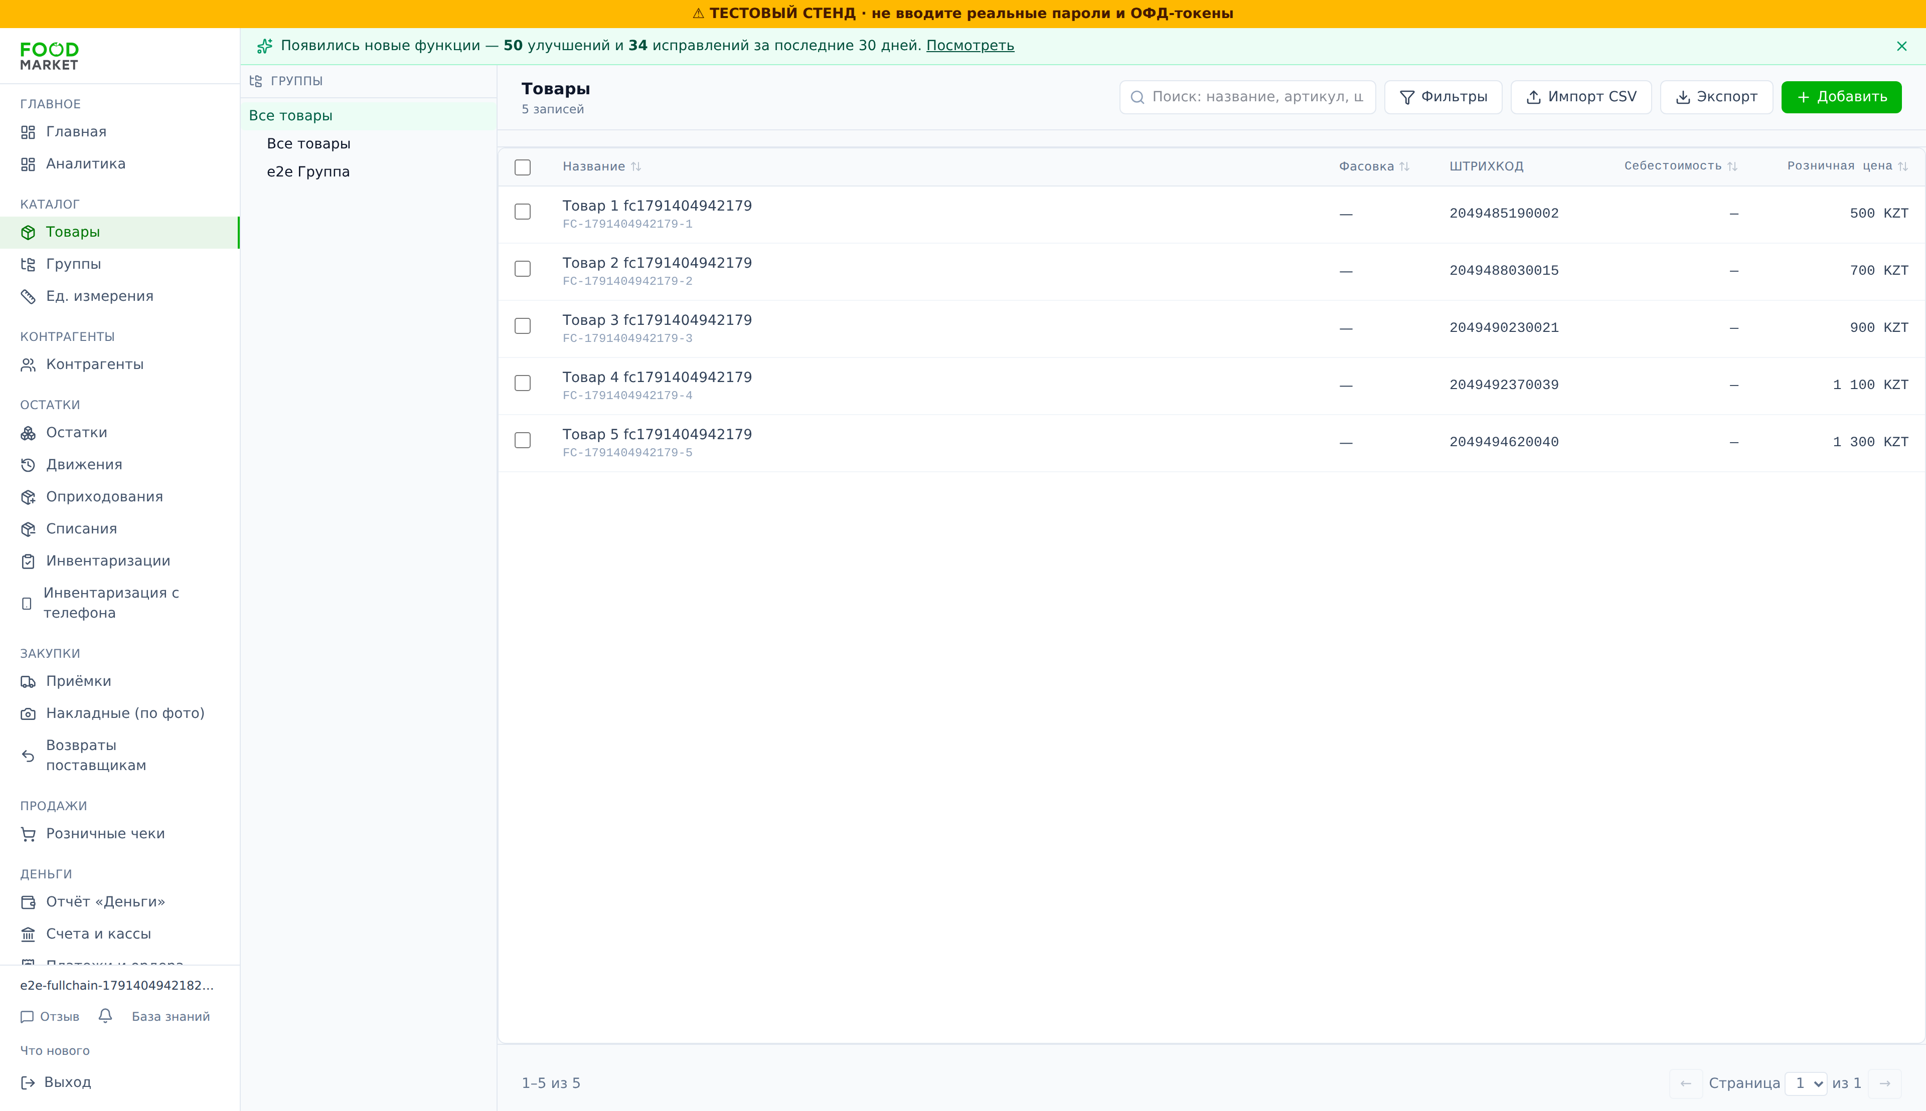Sort by Себестоимость arrows icon
1926x1111 pixels.
coord(1732,166)
